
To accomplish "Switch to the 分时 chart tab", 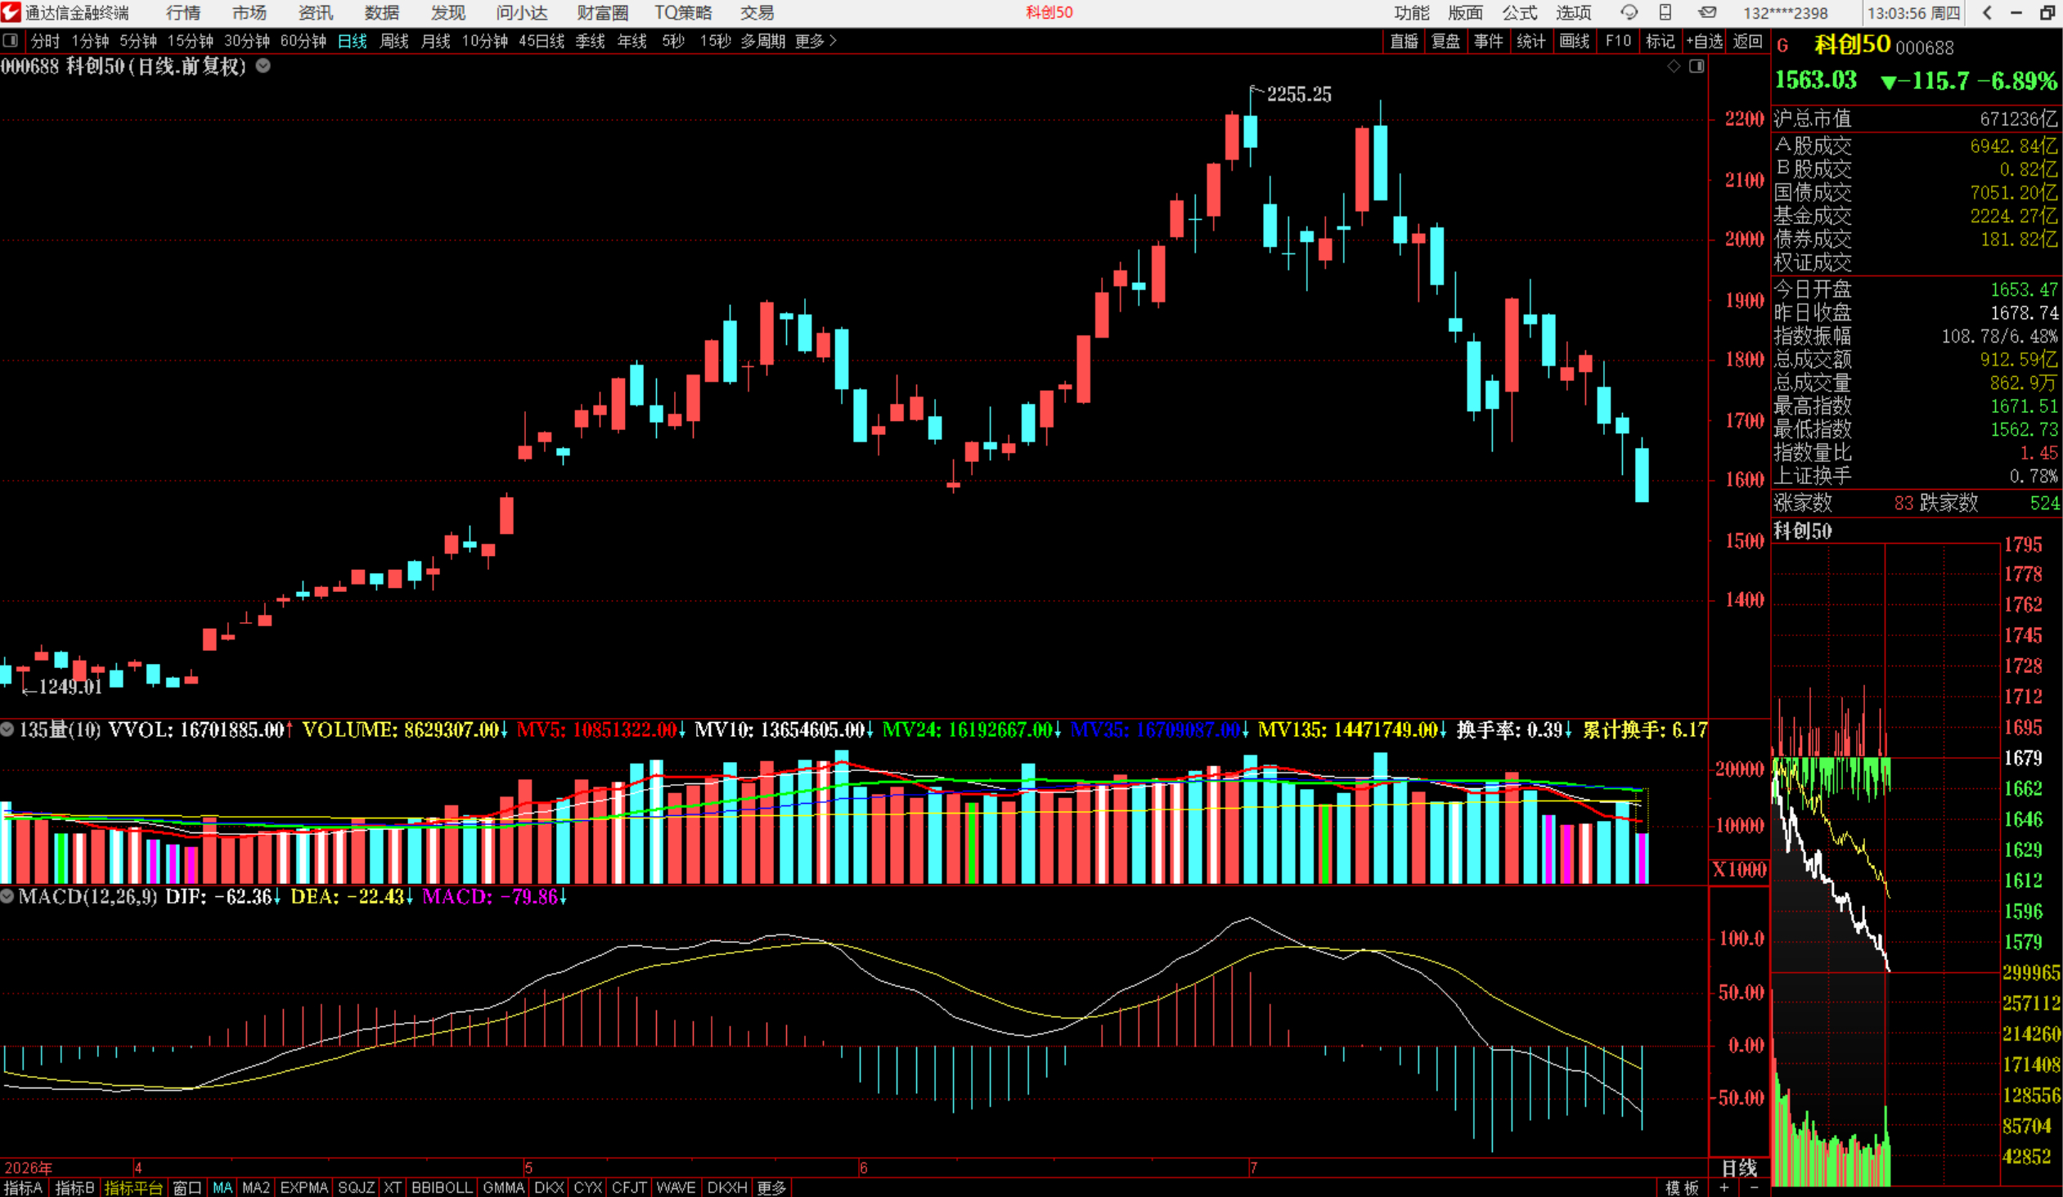I will tap(45, 41).
